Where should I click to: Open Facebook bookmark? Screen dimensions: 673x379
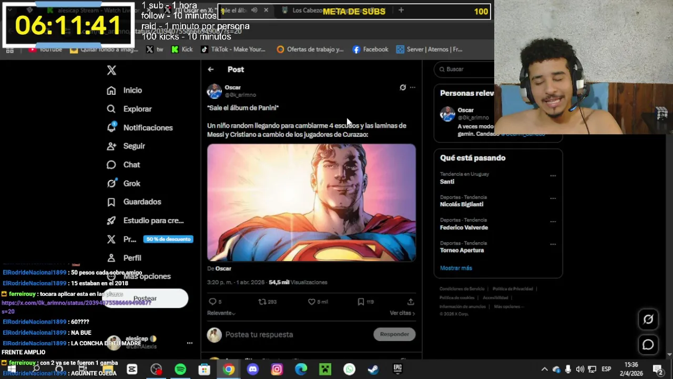pyautogui.click(x=370, y=49)
